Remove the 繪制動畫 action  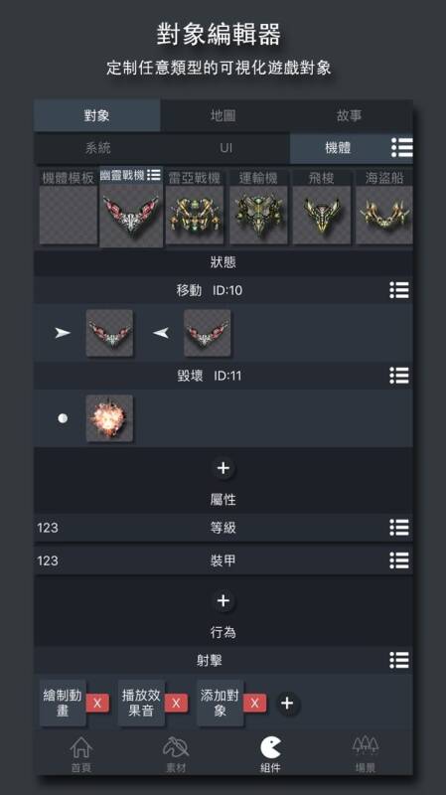point(97,704)
